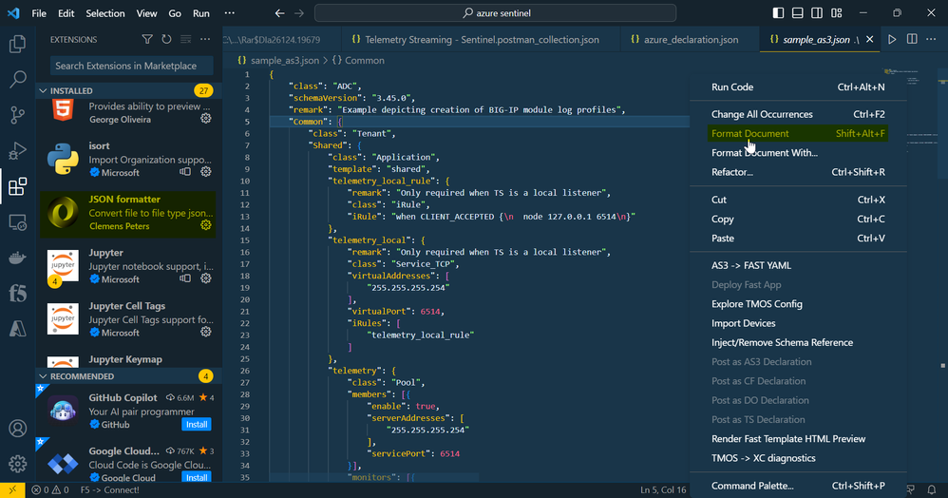Open JSON formatter extension gear settings
This screenshot has height=498, width=948.
coord(205,226)
